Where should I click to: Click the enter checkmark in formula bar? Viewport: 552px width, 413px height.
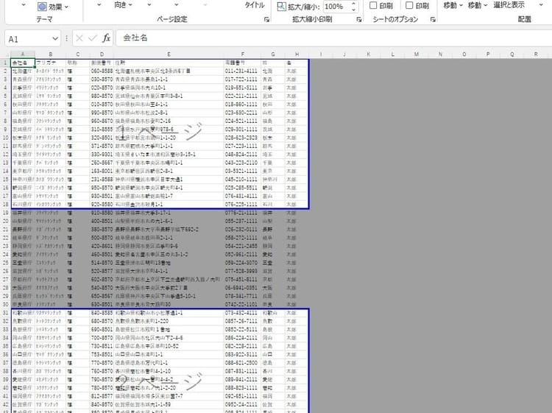(92, 38)
